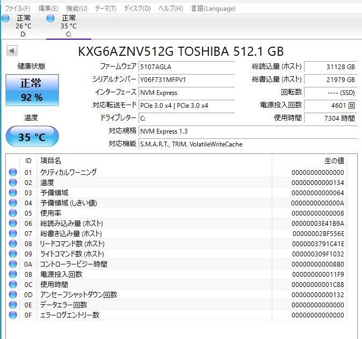The height and width of the screenshot is (339, 362).
Task: Click status orb for 01 クリティカルワーニング
Action: click(x=13, y=172)
